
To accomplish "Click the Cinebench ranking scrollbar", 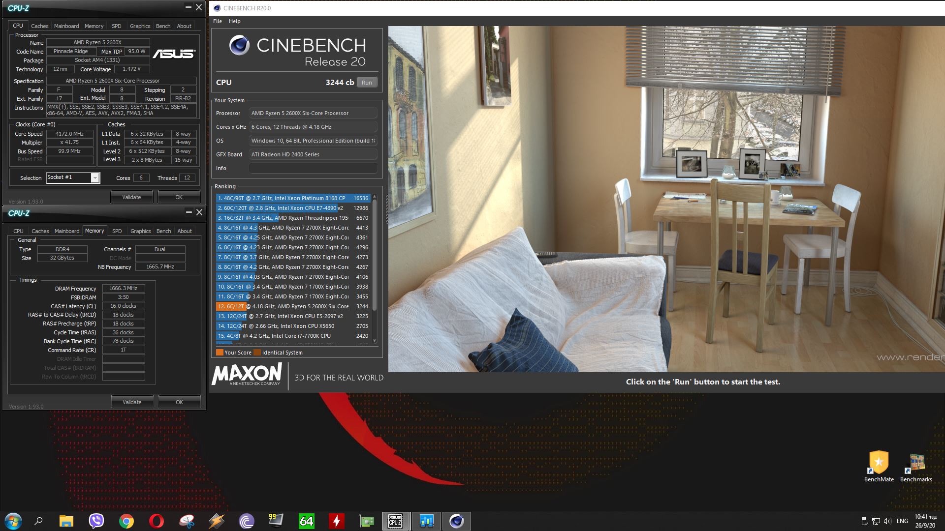I will [x=375, y=256].
